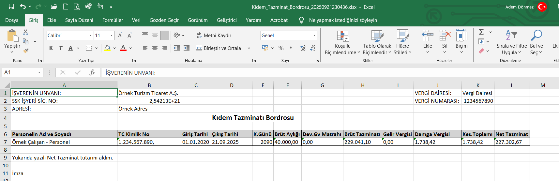Align text to the top of cell
Viewport: 559px width, 181px height.
pyautogui.click(x=145, y=35)
